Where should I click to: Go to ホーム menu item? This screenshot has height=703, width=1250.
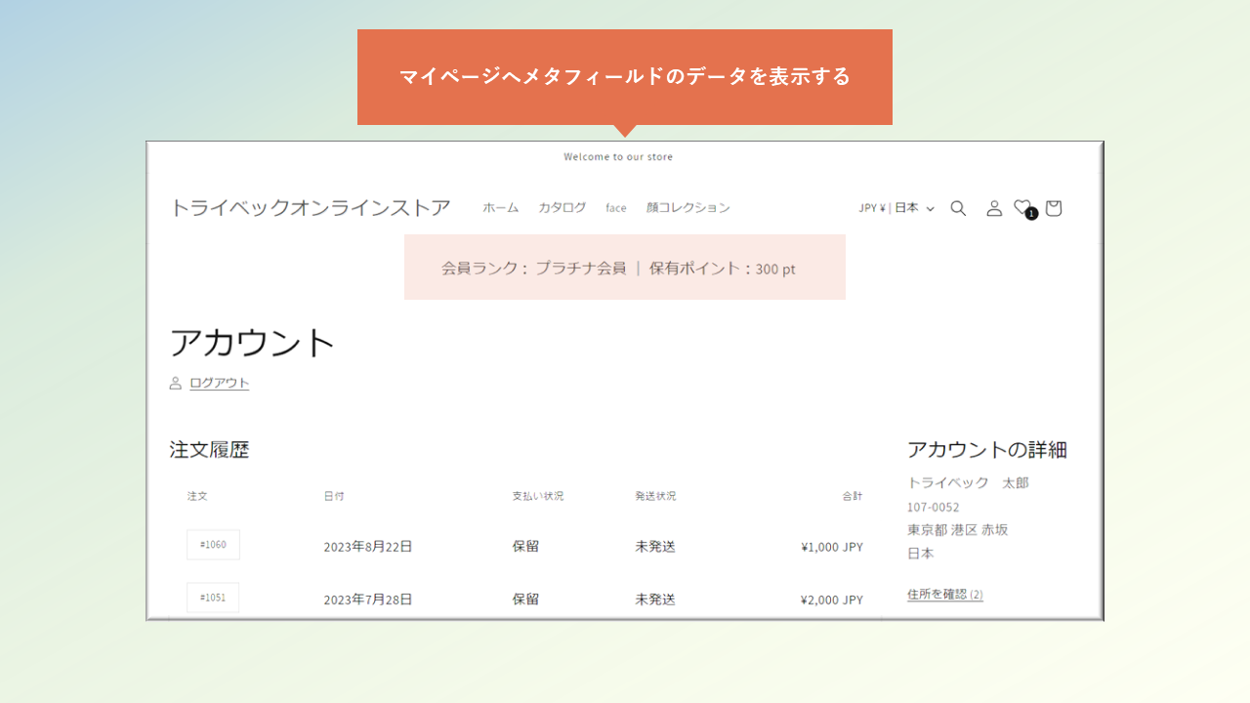click(x=500, y=208)
